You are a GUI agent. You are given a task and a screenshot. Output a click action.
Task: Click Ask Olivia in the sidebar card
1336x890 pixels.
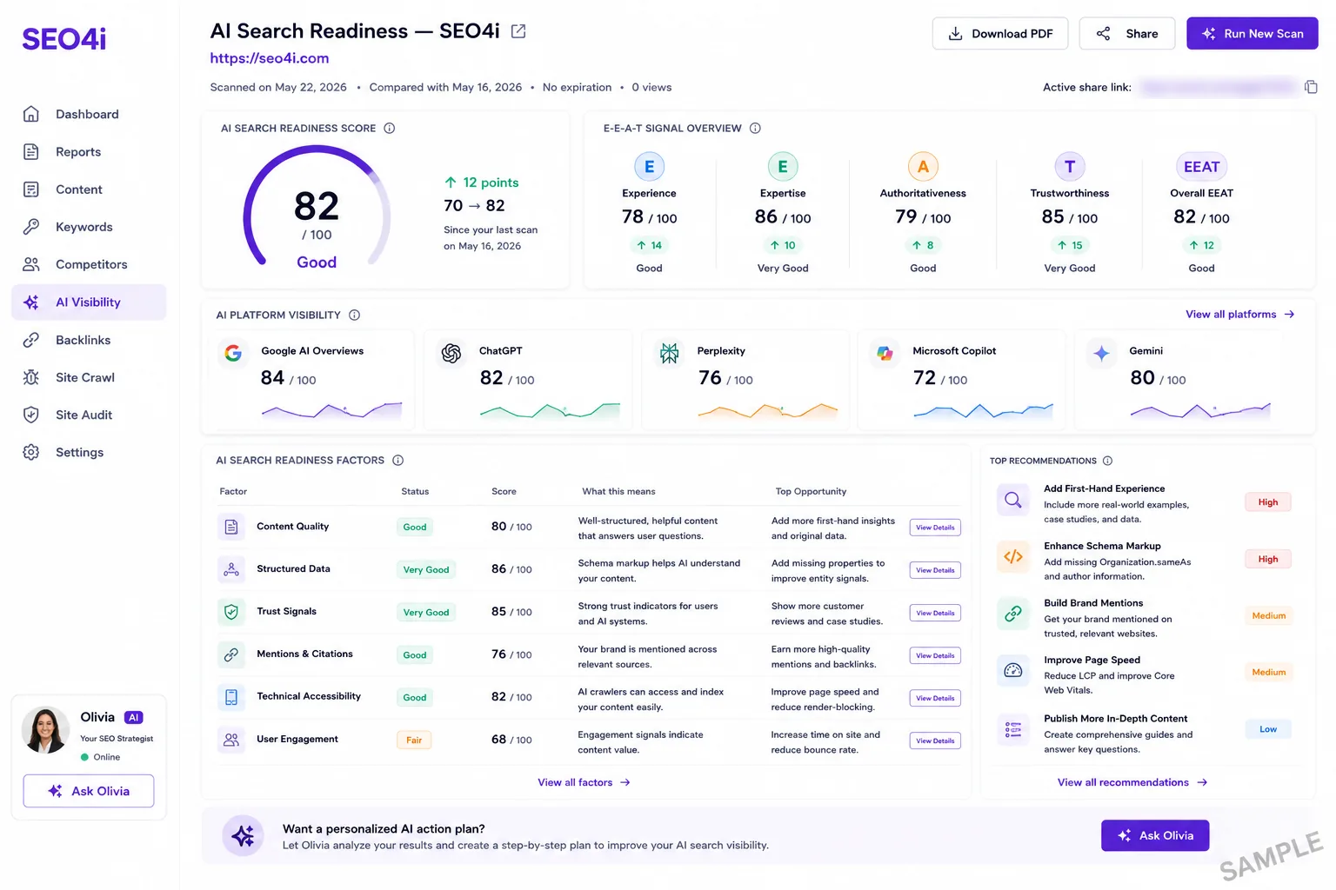pos(89,791)
